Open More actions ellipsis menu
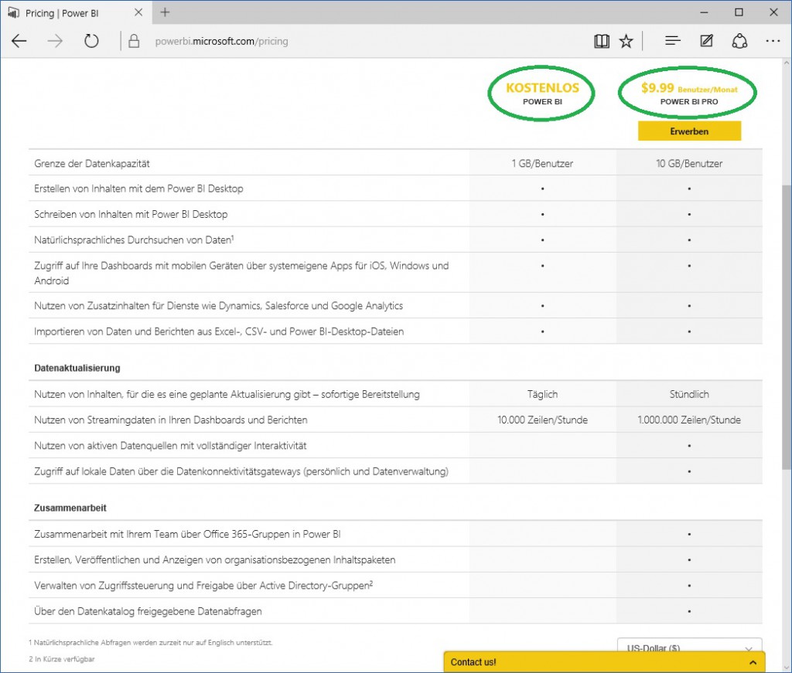The width and height of the screenshot is (792, 673). (x=773, y=41)
